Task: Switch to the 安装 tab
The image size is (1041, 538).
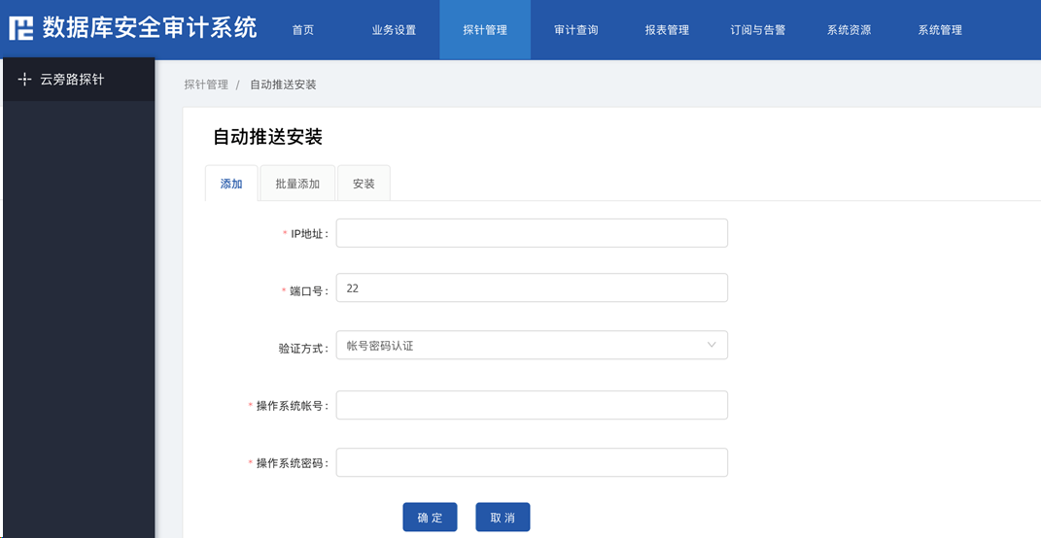Action: pos(364,184)
